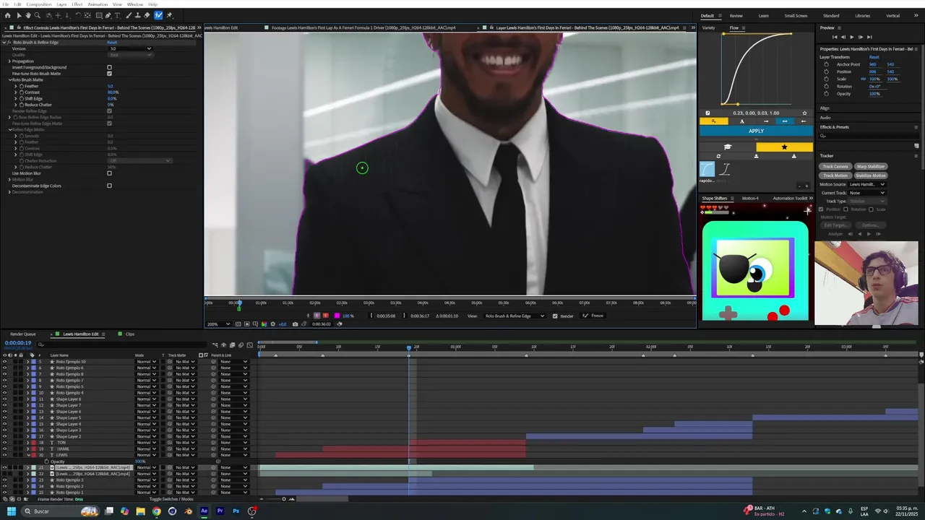Screen dimensions: 925x520
Task: Open the Animation menu
Action: pos(98,4)
